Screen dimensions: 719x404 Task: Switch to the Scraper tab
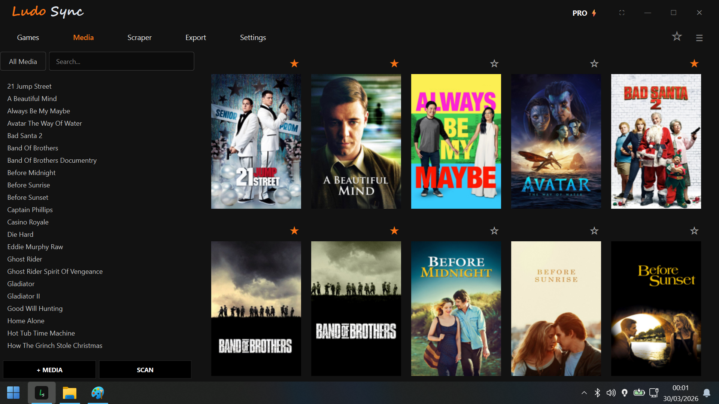click(x=139, y=37)
